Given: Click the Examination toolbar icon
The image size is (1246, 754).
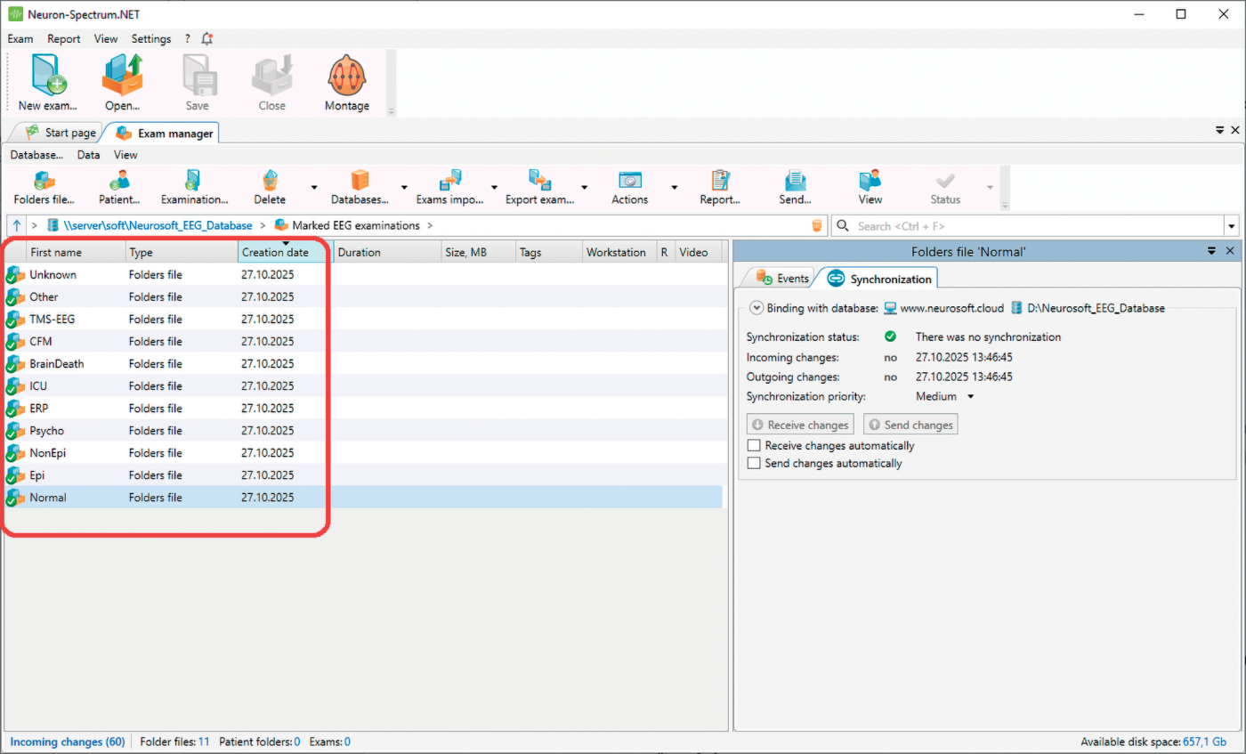Looking at the screenshot, I should [x=193, y=181].
